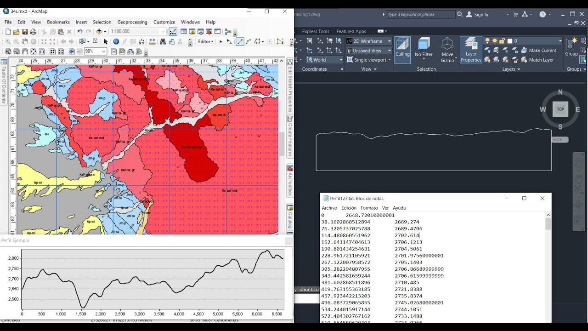This screenshot has height=331, width=588.
Task: Open the Python window icon
Action: coord(217,31)
